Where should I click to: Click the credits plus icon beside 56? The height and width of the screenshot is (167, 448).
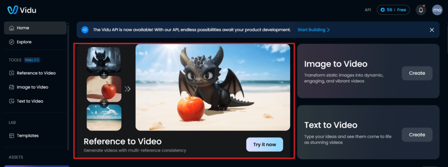382,10
